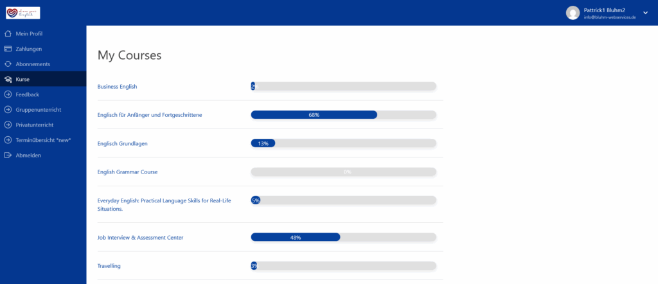Expand the user account dropdown chevron

pyautogui.click(x=645, y=13)
